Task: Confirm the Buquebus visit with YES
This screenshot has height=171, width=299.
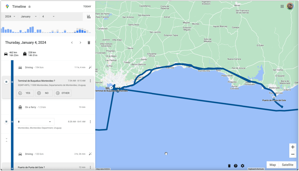Action: pos(25,93)
